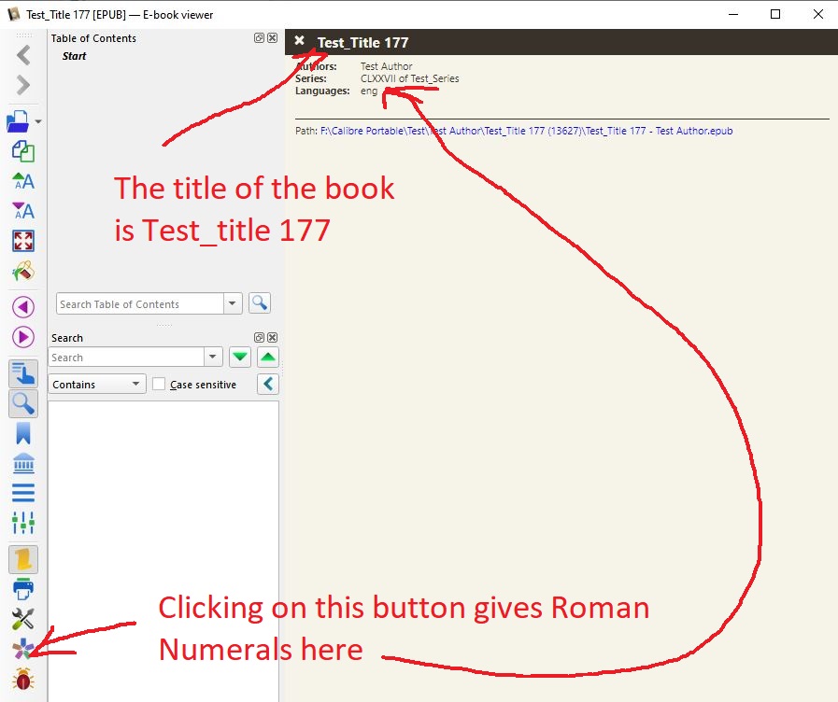Click the blue back chevron in Search panel
This screenshot has height=702, width=838.
[x=268, y=384]
